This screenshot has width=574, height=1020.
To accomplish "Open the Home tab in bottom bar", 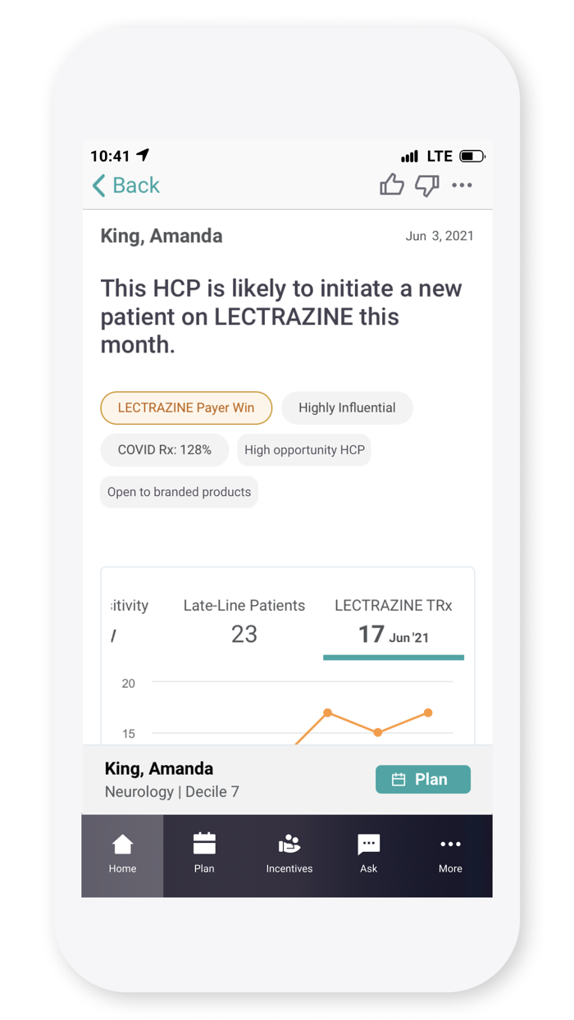I will [122, 854].
